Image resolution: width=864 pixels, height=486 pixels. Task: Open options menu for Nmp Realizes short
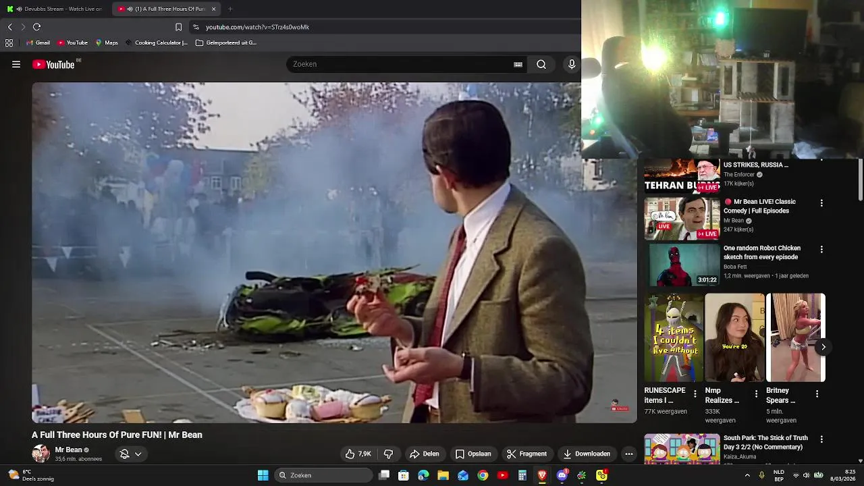pos(756,394)
